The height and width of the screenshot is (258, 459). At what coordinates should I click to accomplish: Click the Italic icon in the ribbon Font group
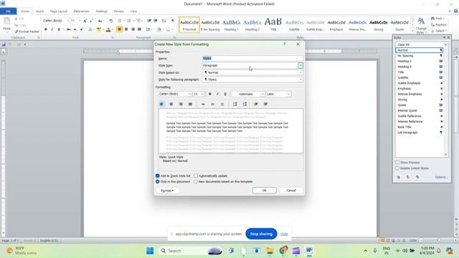52,29
